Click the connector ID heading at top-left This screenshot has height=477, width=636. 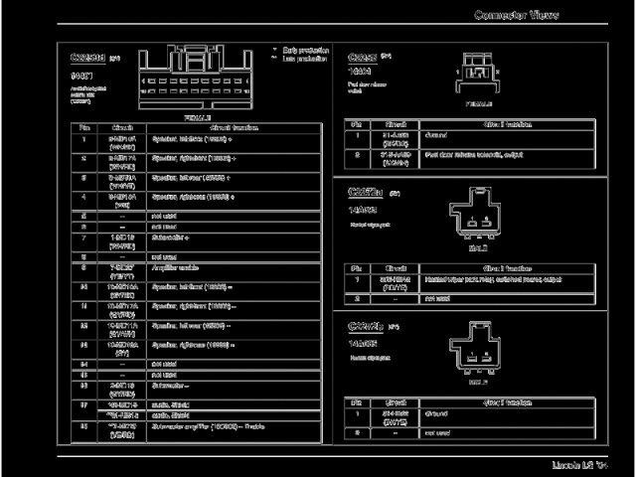click(x=87, y=59)
